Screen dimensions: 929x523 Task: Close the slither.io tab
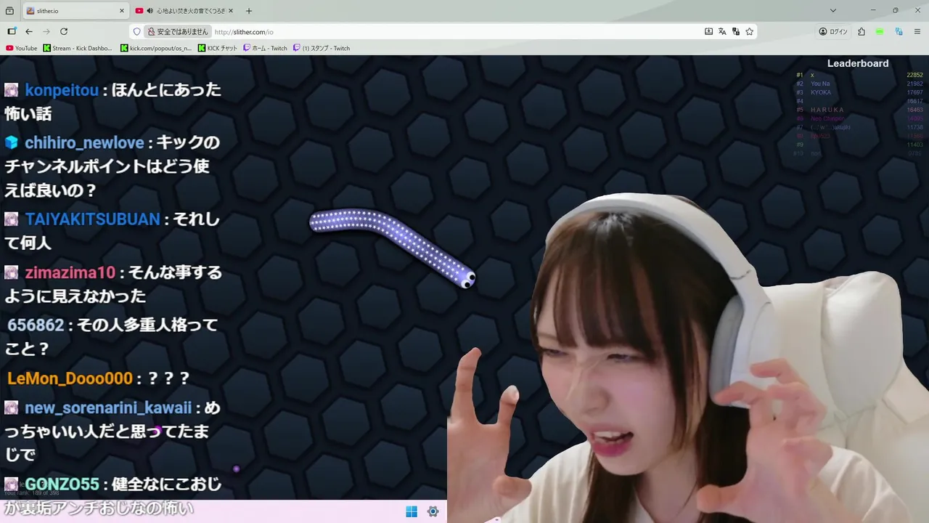121,11
